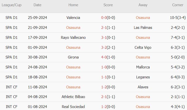
Task: Open the Girona team page link
Action: pyautogui.click(x=73, y=57)
